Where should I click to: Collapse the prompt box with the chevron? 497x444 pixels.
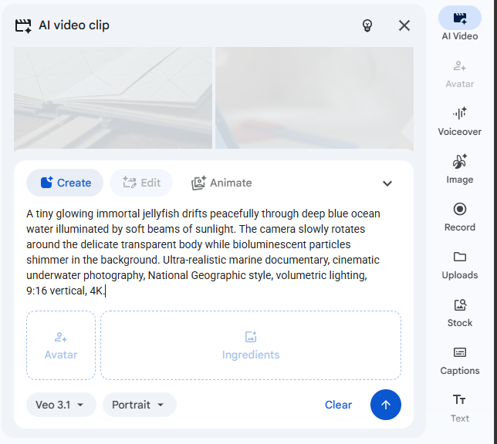coord(387,183)
